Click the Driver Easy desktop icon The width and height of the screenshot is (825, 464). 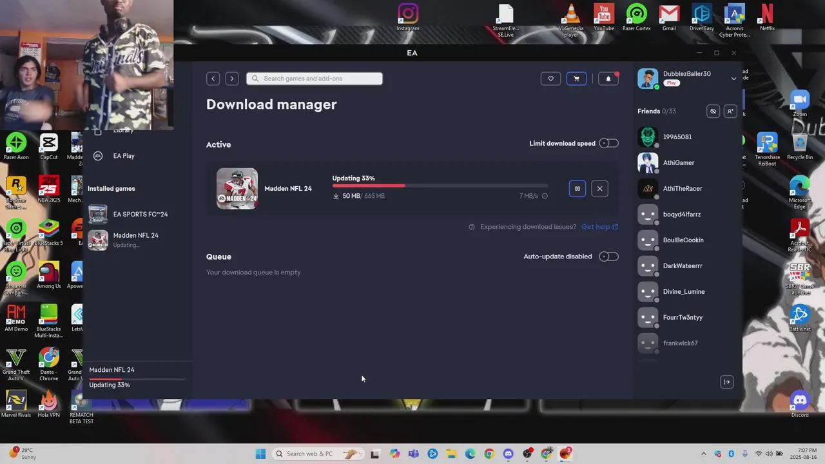pyautogui.click(x=701, y=17)
